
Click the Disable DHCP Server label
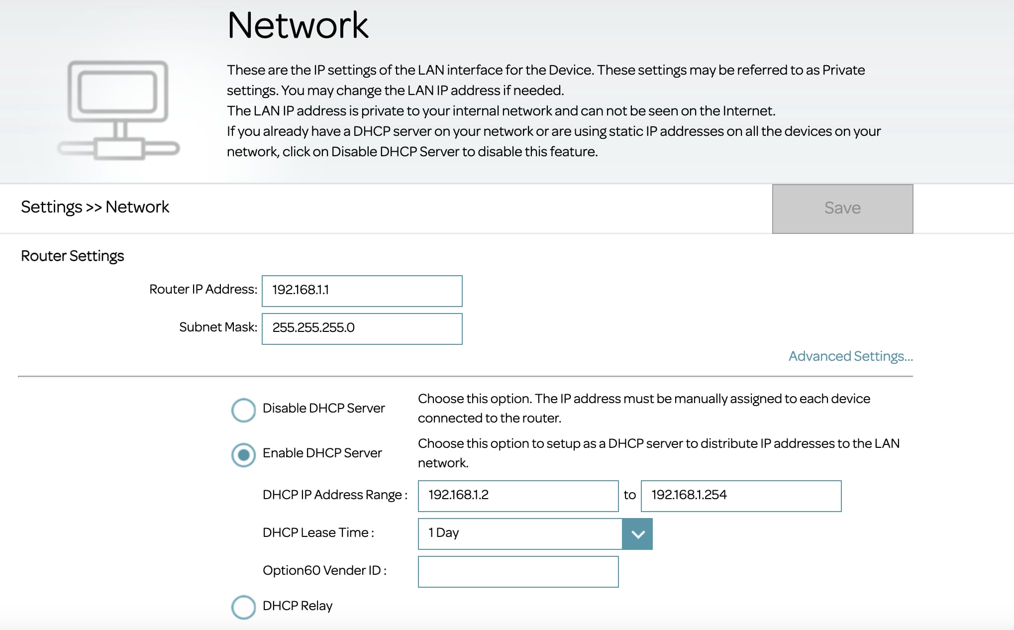[323, 408]
